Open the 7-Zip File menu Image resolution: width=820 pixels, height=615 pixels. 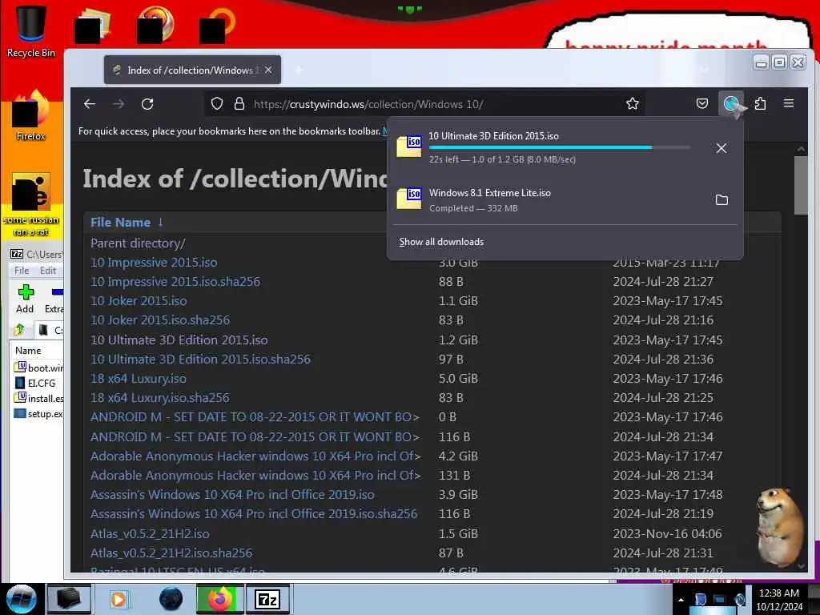pyautogui.click(x=22, y=271)
